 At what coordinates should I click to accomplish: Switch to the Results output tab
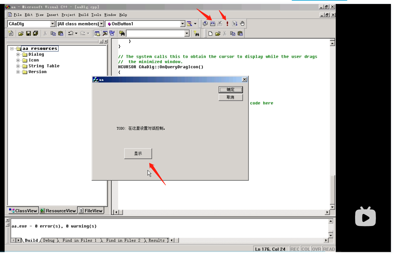click(157, 240)
